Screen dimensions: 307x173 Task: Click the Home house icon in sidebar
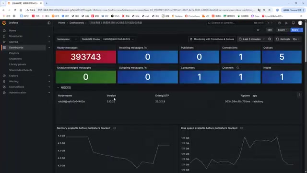coord(4,31)
